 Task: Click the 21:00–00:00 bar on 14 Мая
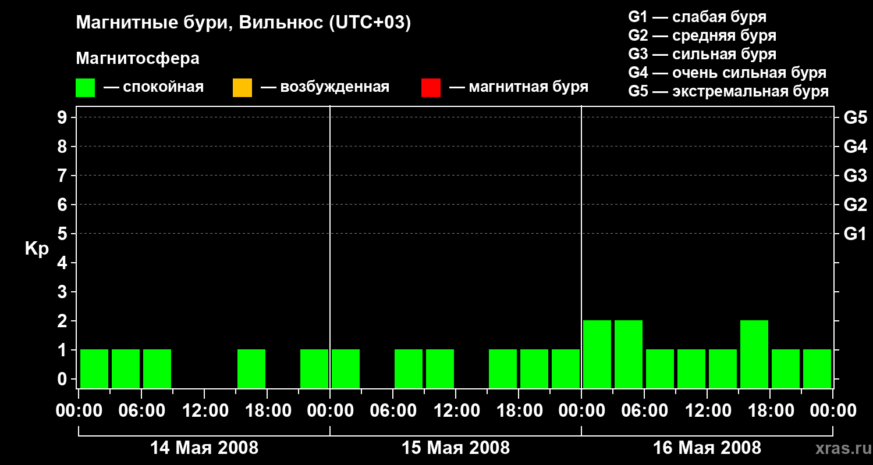point(314,369)
